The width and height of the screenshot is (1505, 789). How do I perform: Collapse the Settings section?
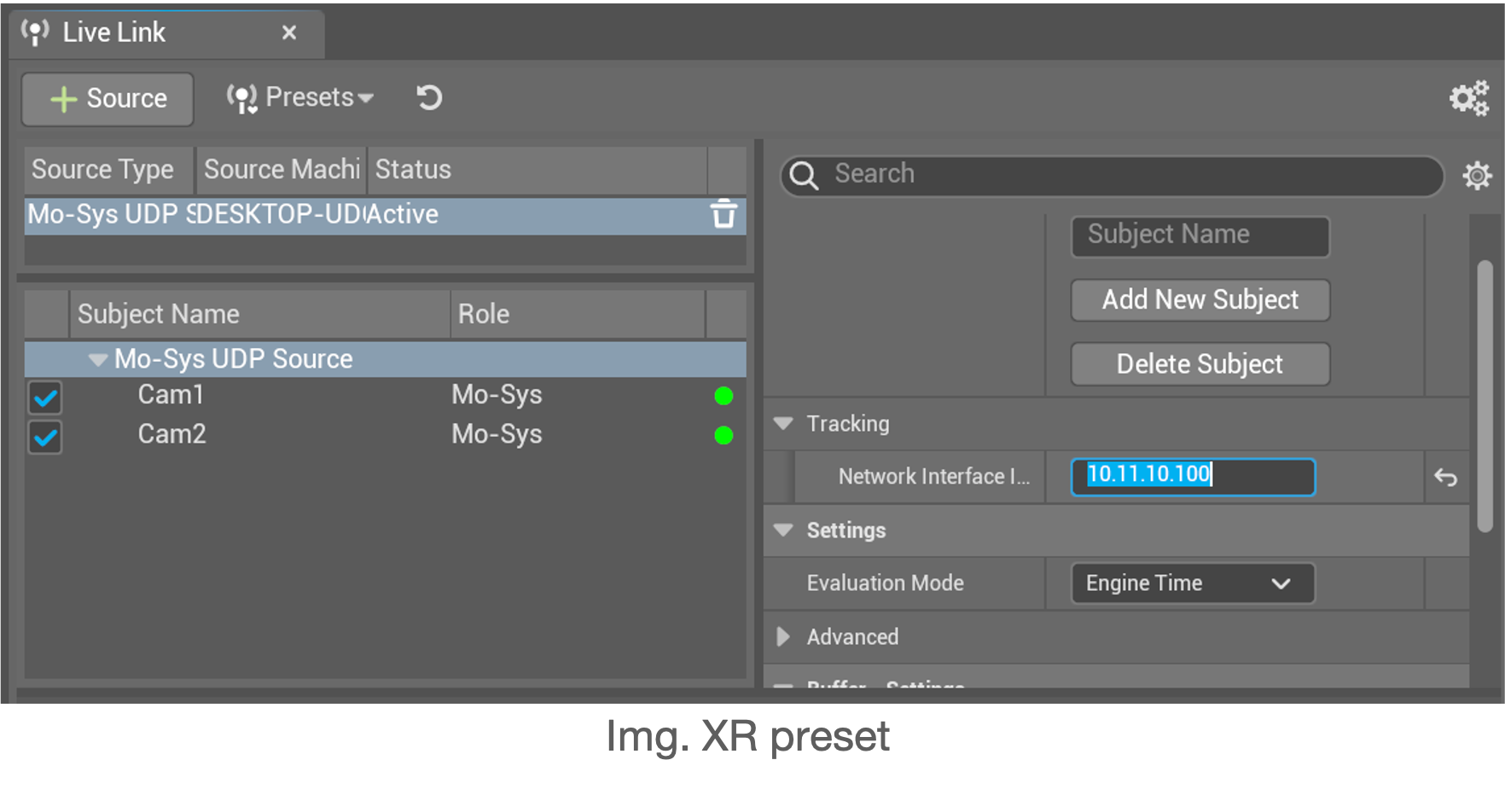(x=783, y=531)
